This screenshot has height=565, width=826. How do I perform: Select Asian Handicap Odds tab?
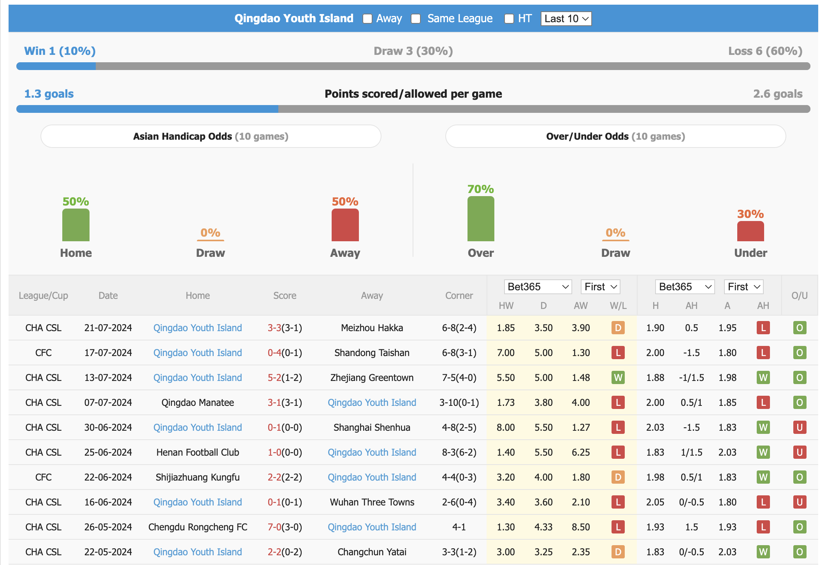tap(211, 136)
